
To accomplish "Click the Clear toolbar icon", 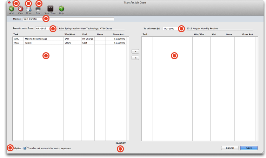I will point(21,9).
